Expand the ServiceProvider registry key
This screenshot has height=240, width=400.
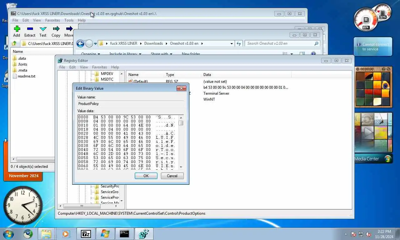coord(92,198)
